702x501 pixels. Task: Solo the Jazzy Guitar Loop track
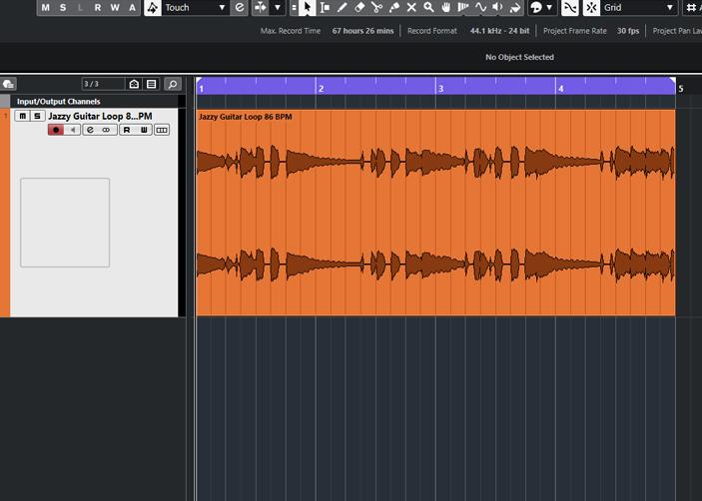click(37, 117)
